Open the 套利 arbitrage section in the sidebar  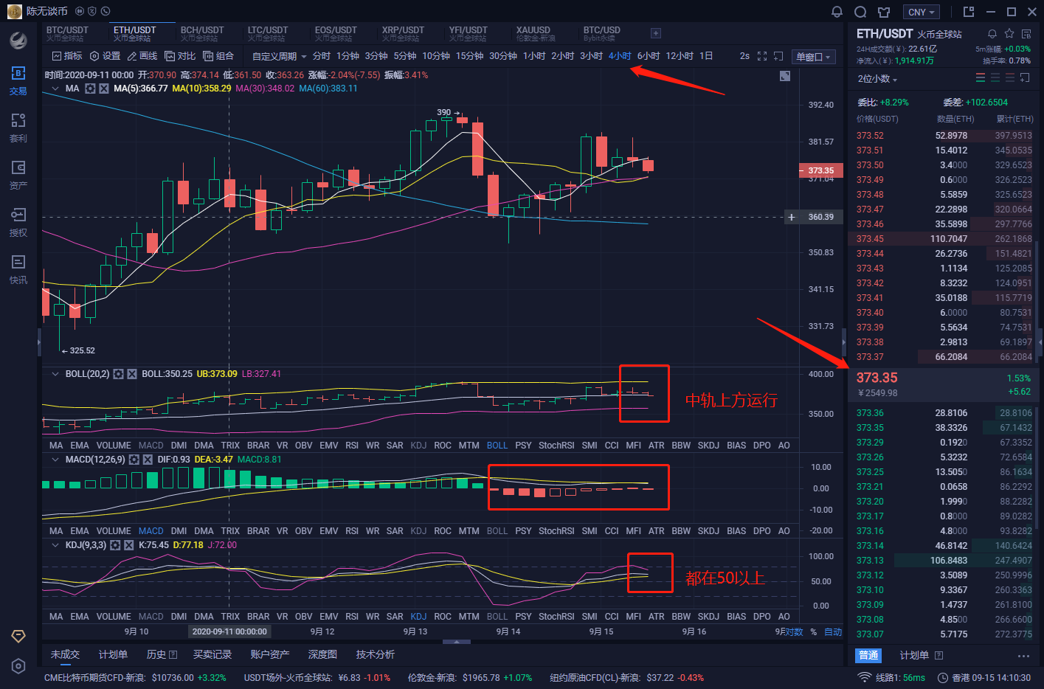(18, 128)
